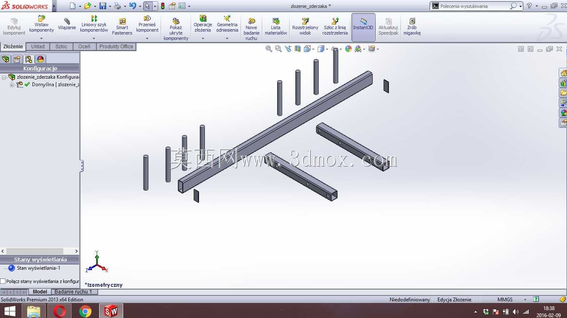The height and width of the screenshot is (318, 567).
Task: Open Opera browser from the taskbar
Action: [59, 311]
